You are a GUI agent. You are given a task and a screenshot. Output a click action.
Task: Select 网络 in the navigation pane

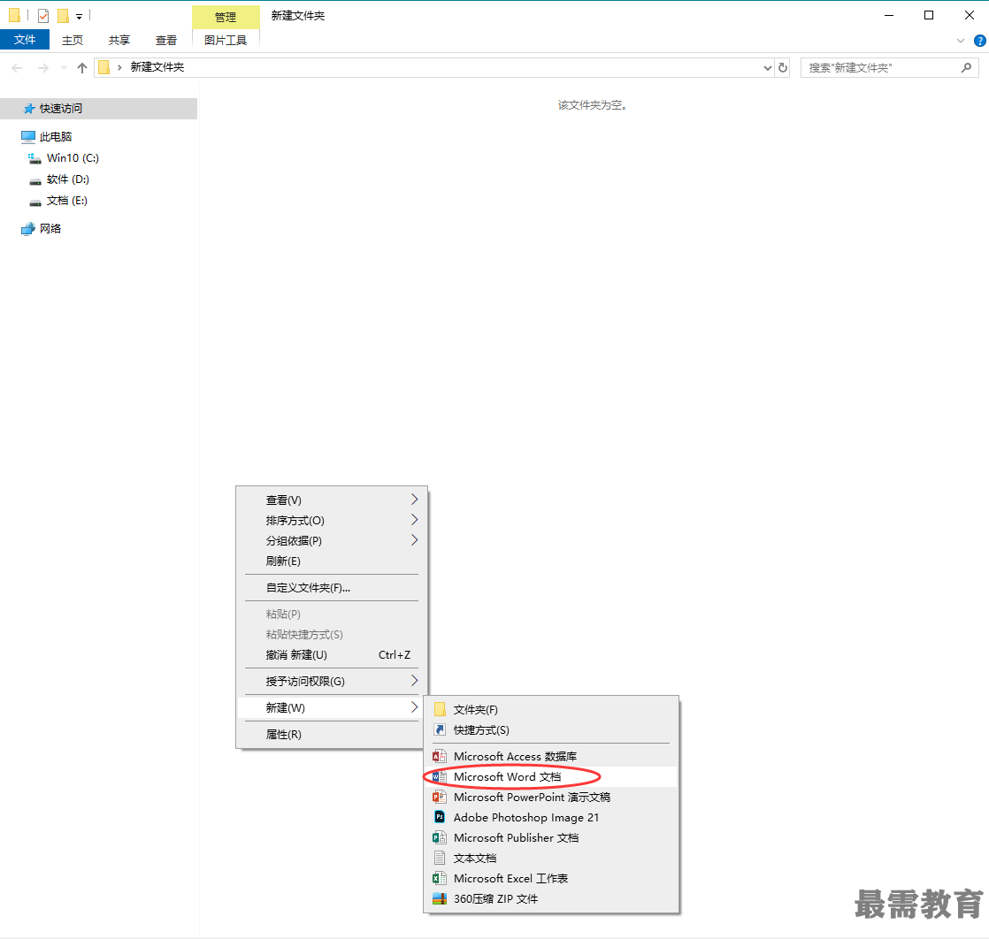pos(50,228)
